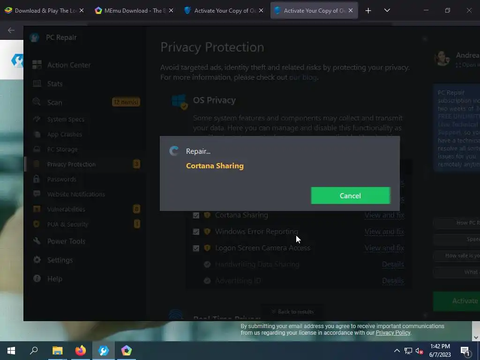Open Website Notifications in sidebar
The width and height of the screenshot is (480, 360).
[76, 194]
